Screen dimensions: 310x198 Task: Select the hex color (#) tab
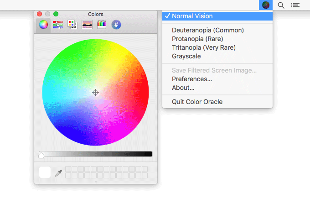click(x=116, y=25)
